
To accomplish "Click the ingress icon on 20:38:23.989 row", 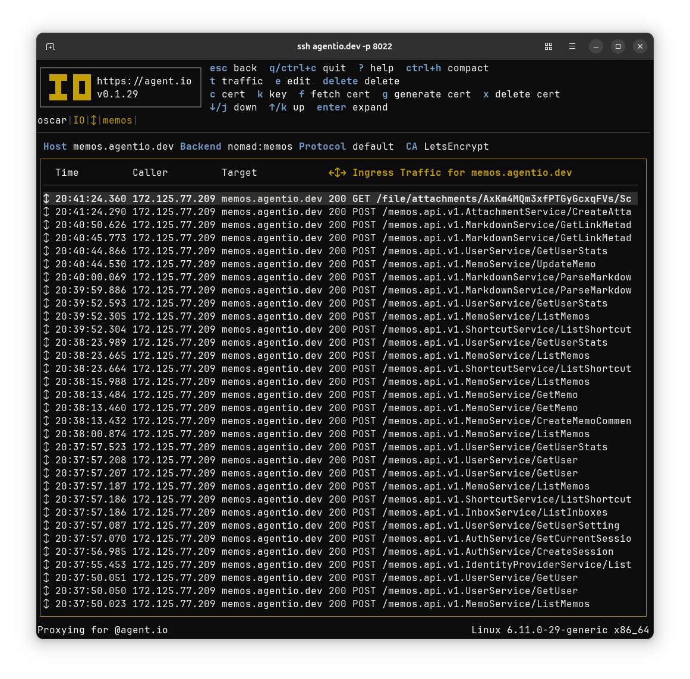I will pos(46,343).
